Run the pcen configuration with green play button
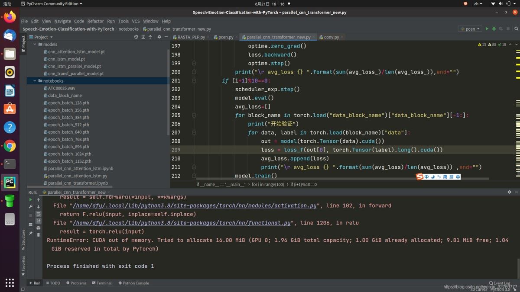 (x=487, y=29)
